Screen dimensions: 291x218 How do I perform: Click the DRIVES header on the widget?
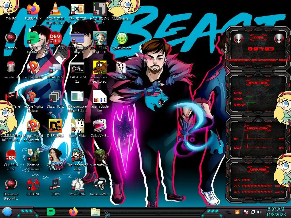[x=258, y=169]
